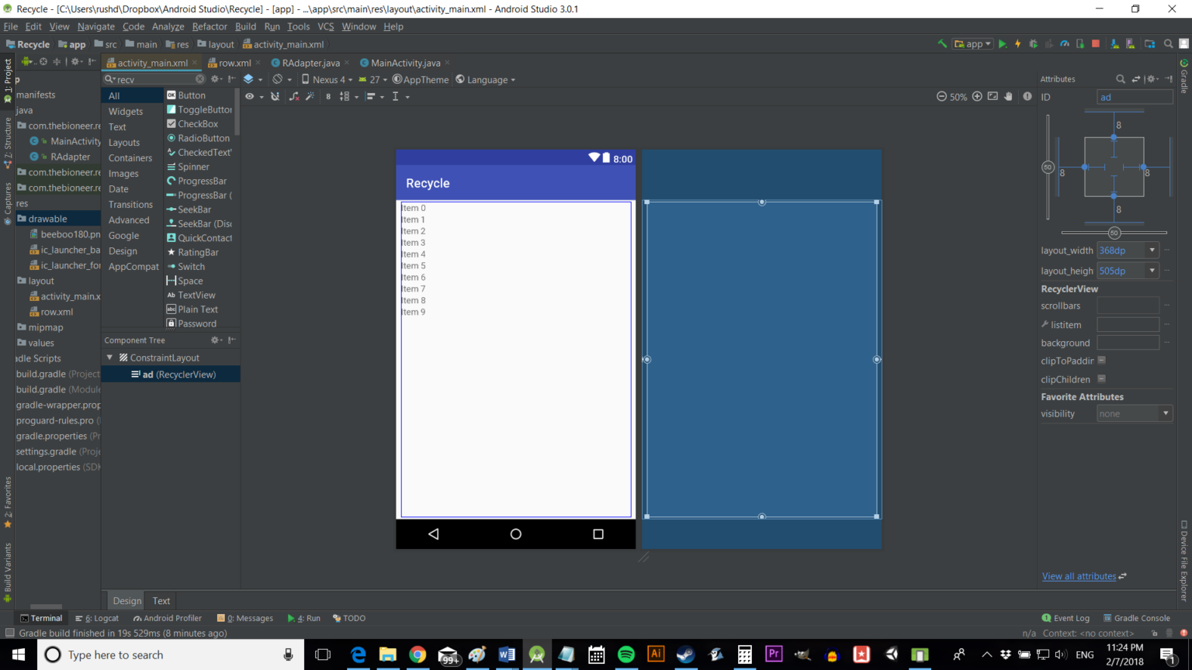Open the Android Profiler tool window
Viewport: 1192px width, 670px height.
[167, 618]
